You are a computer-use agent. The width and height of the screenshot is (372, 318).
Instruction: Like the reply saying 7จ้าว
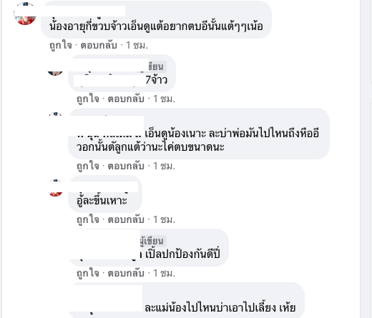click(88, 99)
